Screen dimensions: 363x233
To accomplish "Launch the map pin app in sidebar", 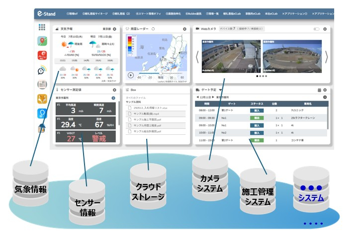I will (42, 42).
